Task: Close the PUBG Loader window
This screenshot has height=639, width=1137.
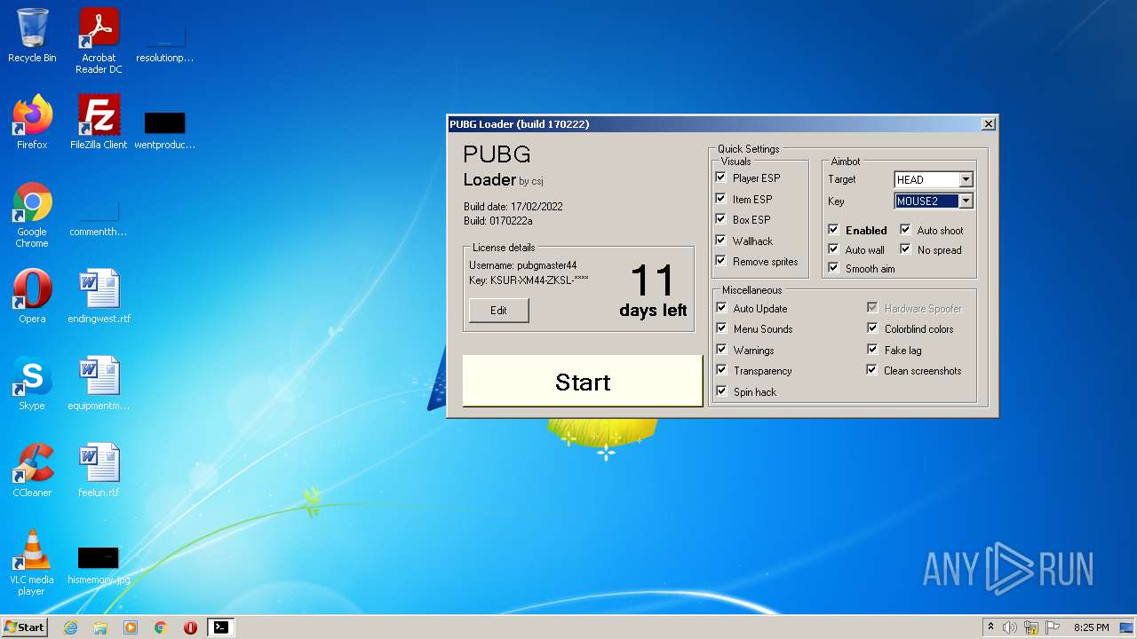Action: pos(988,124)
